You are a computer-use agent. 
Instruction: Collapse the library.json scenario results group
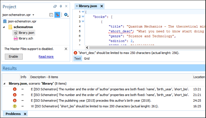(4, 84)
